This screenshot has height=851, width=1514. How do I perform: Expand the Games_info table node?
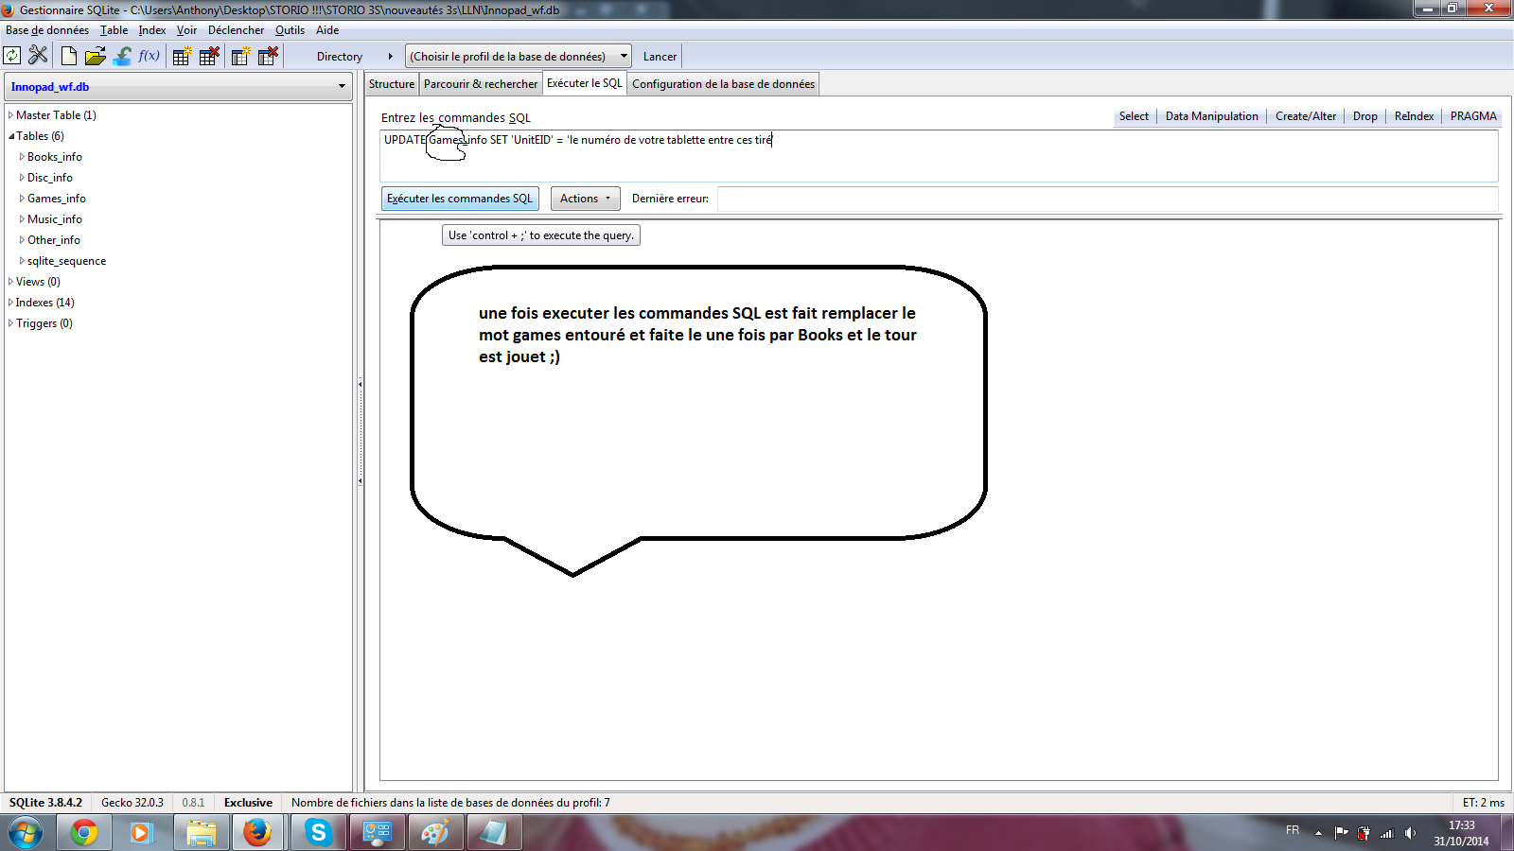click(x=22, y=199)
